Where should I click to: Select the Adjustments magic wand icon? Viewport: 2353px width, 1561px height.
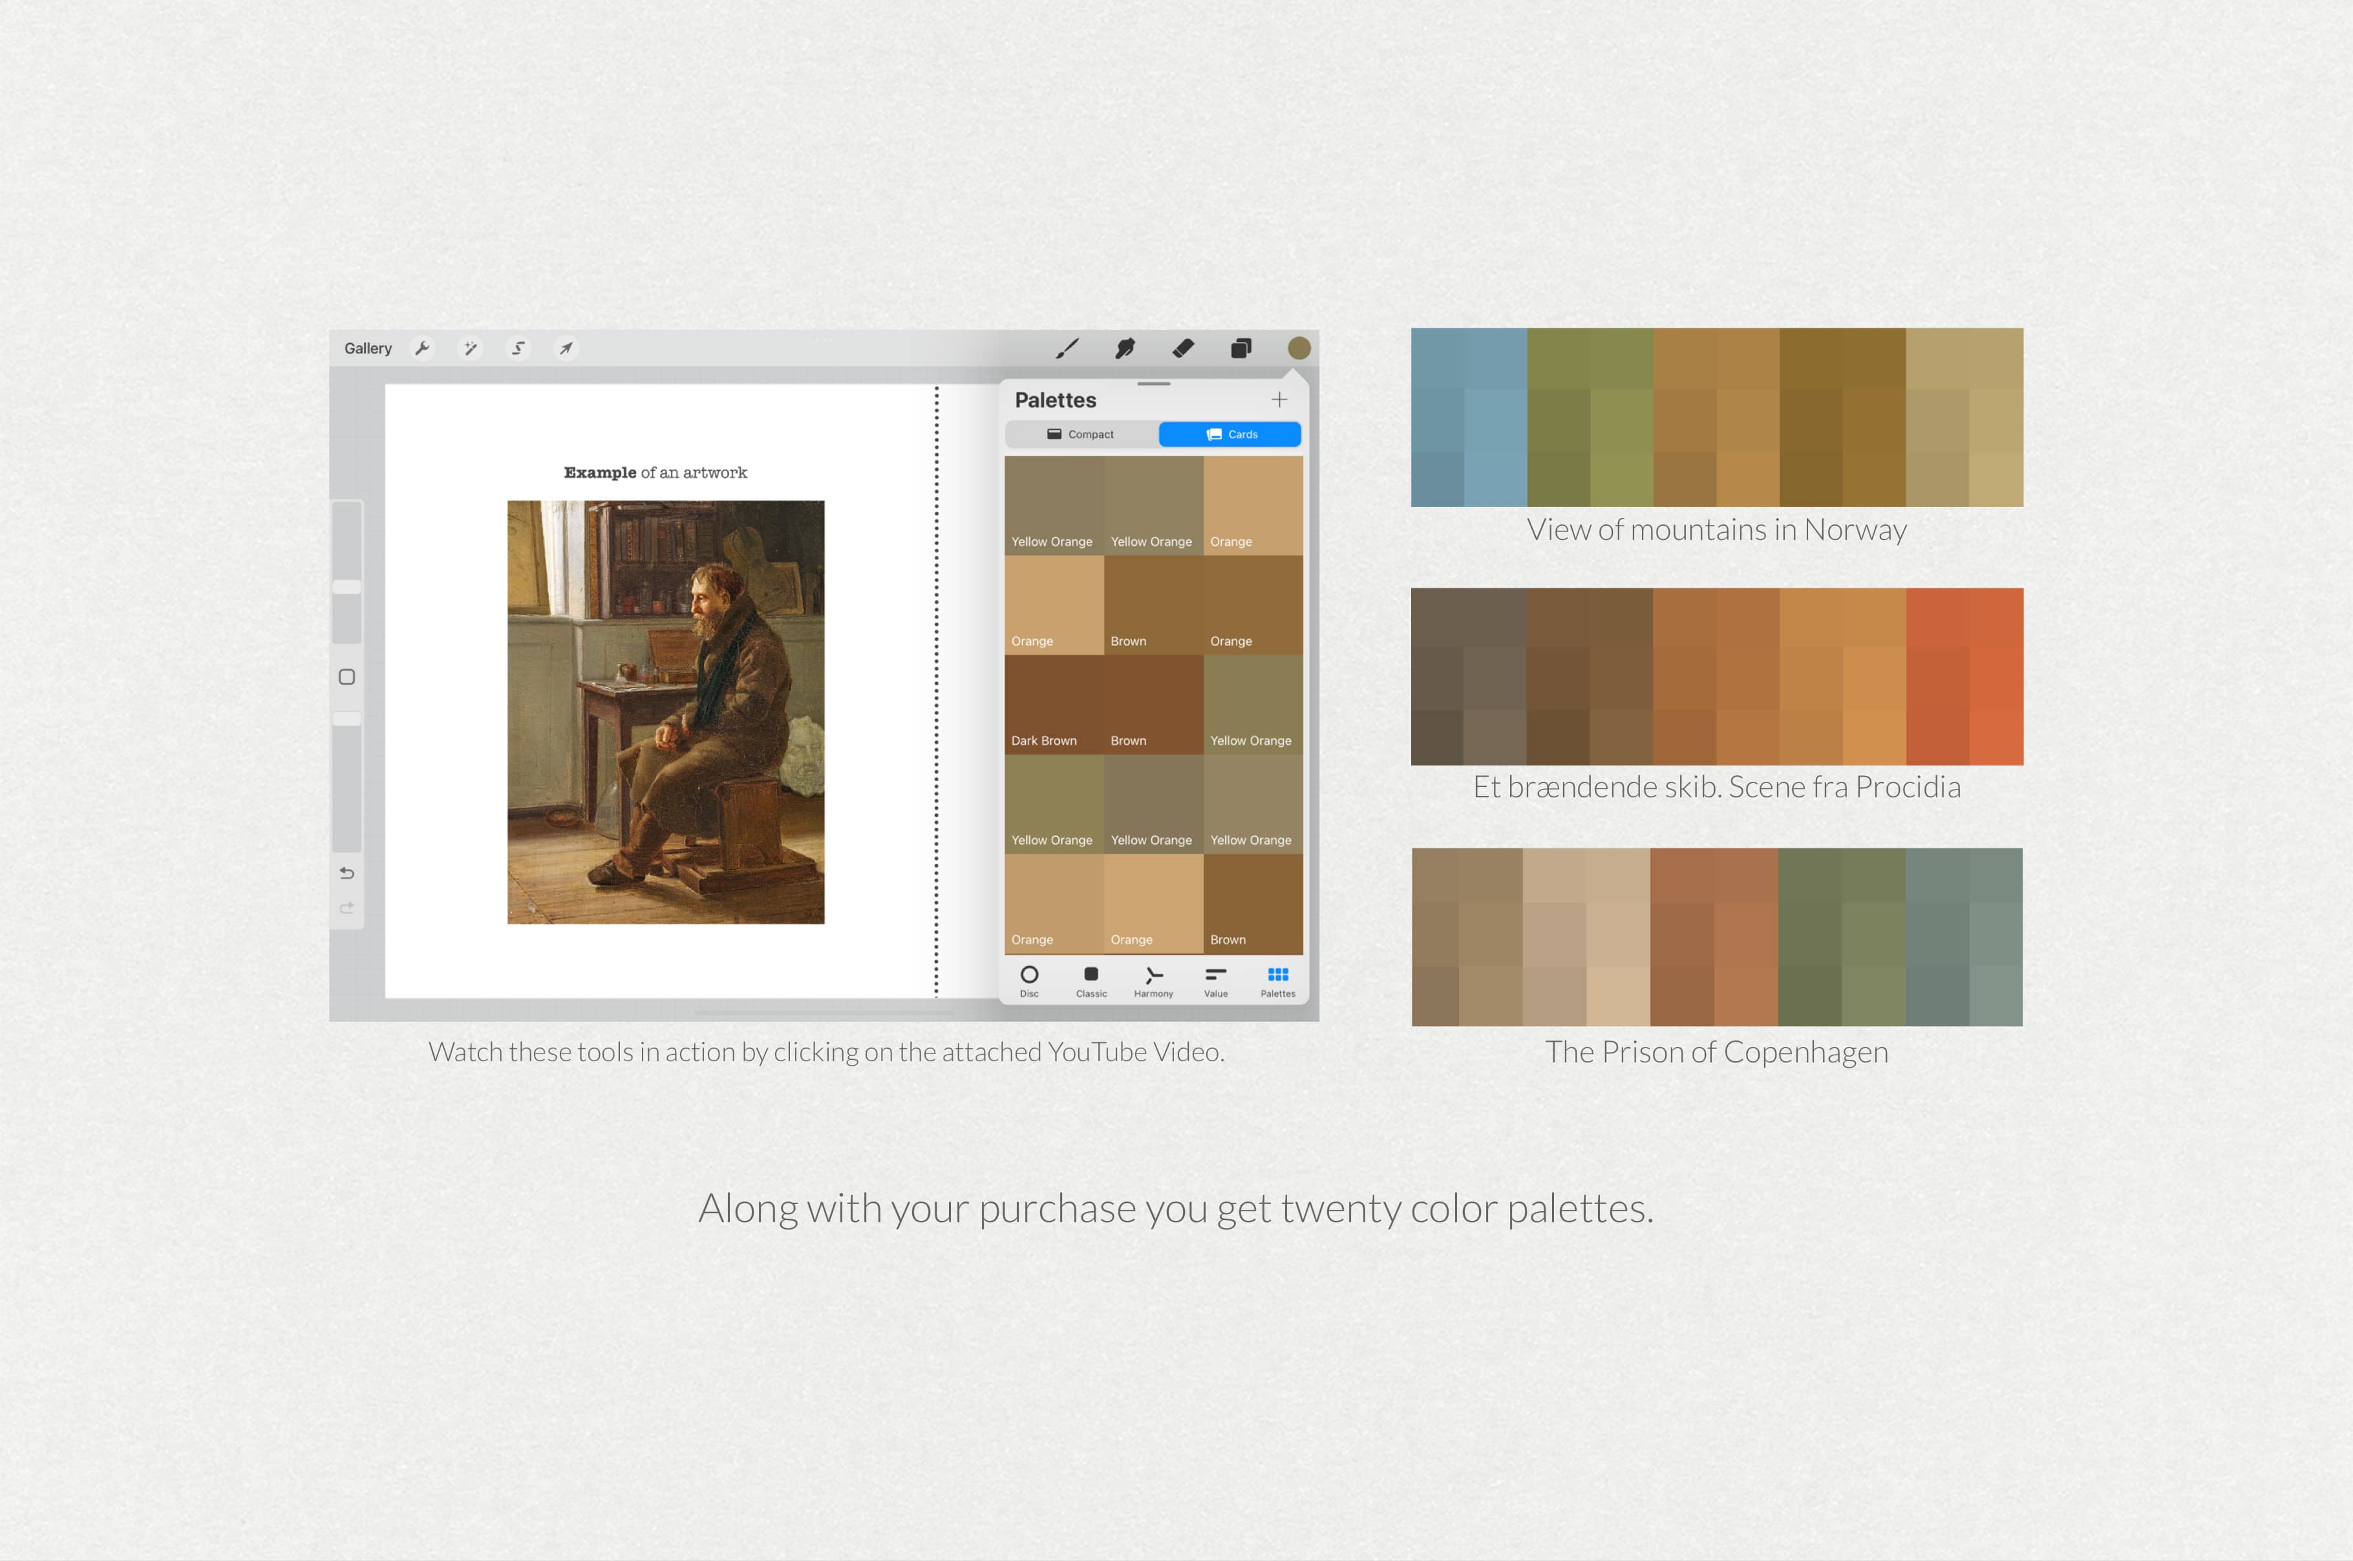pos(469,347)
